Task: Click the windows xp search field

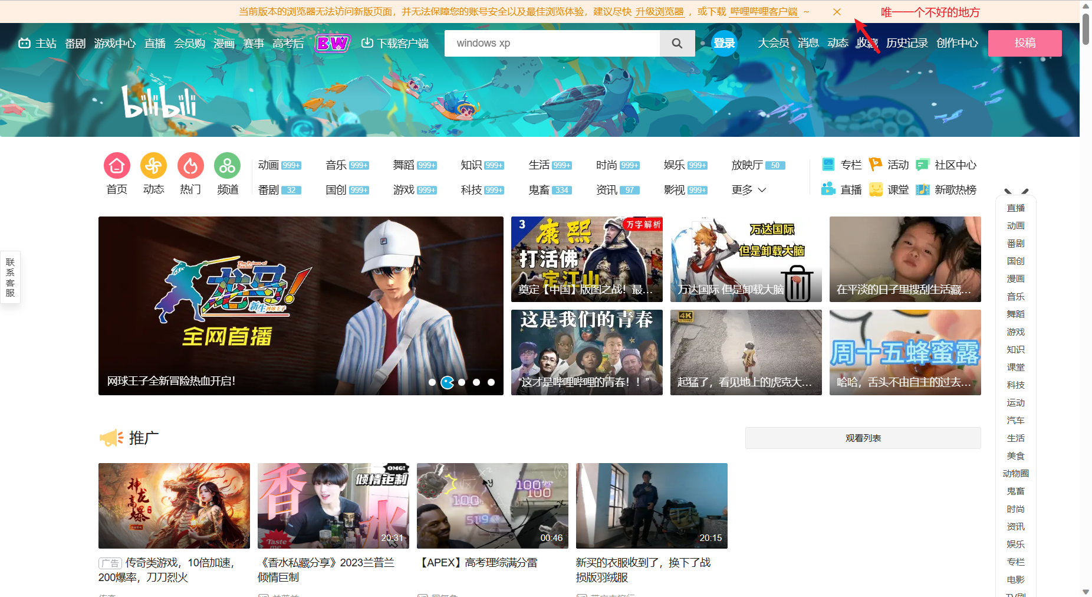Action: pyautogui.click(x=552, y=43)
